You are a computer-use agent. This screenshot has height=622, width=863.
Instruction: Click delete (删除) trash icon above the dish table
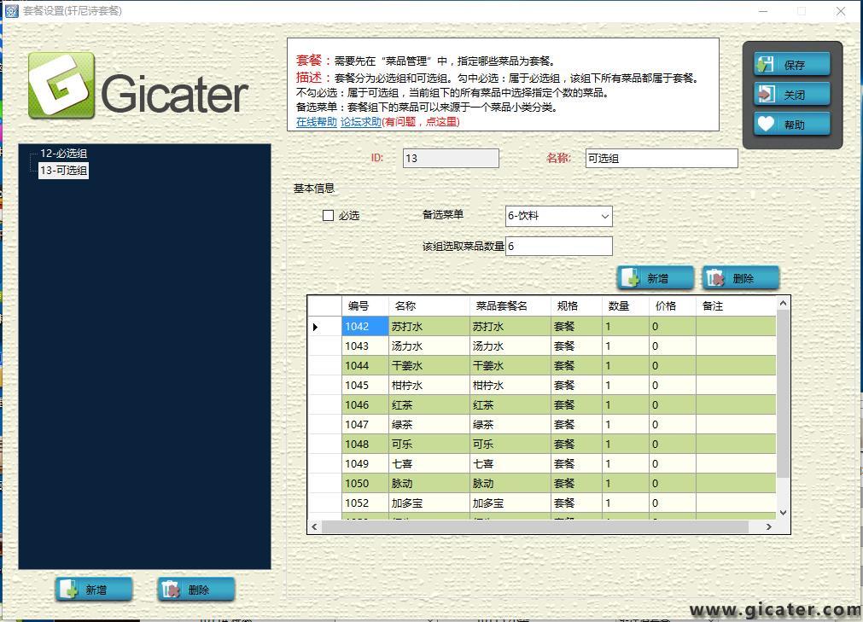(x=715, y=278)
